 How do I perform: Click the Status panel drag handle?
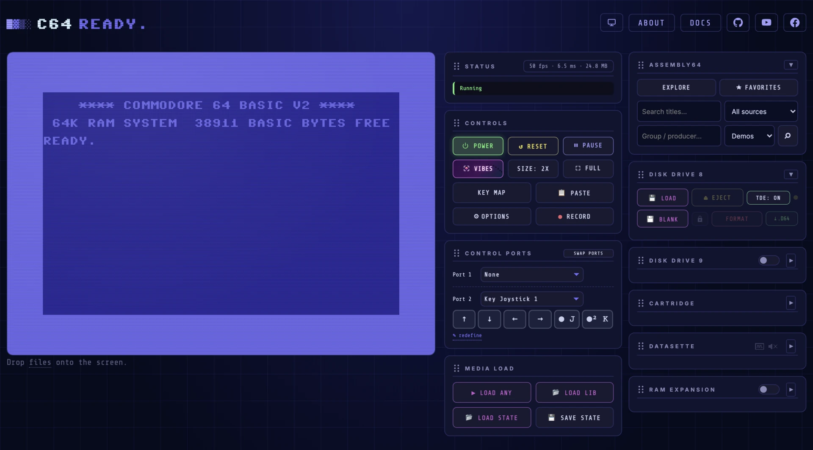pos(456,66)
